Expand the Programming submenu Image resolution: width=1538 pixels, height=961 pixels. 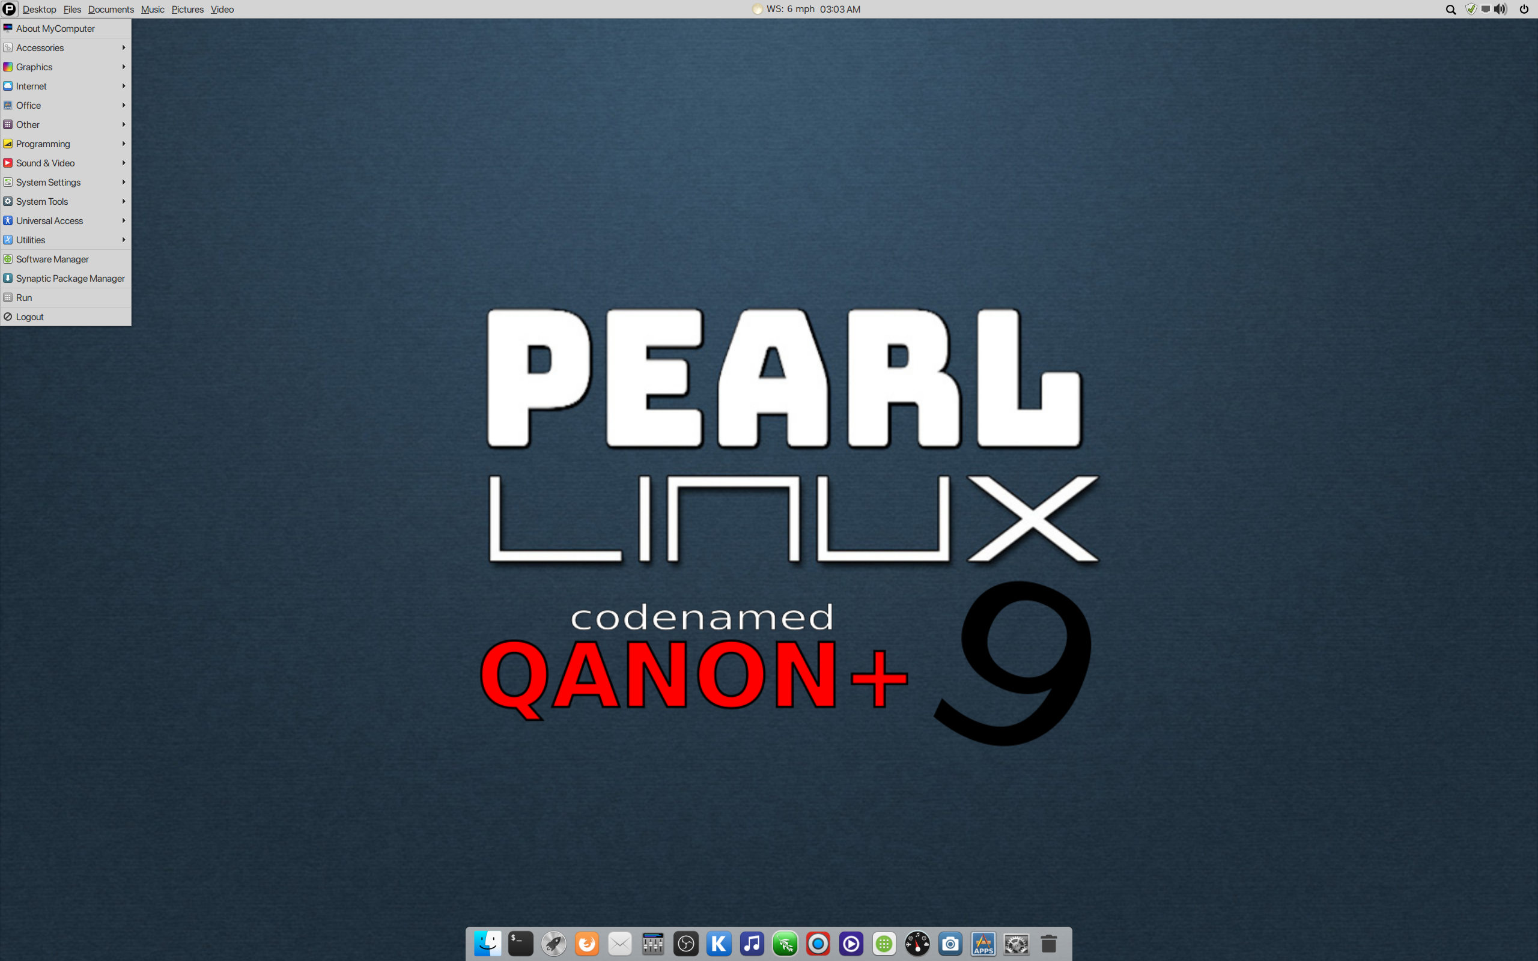point(65,144)
